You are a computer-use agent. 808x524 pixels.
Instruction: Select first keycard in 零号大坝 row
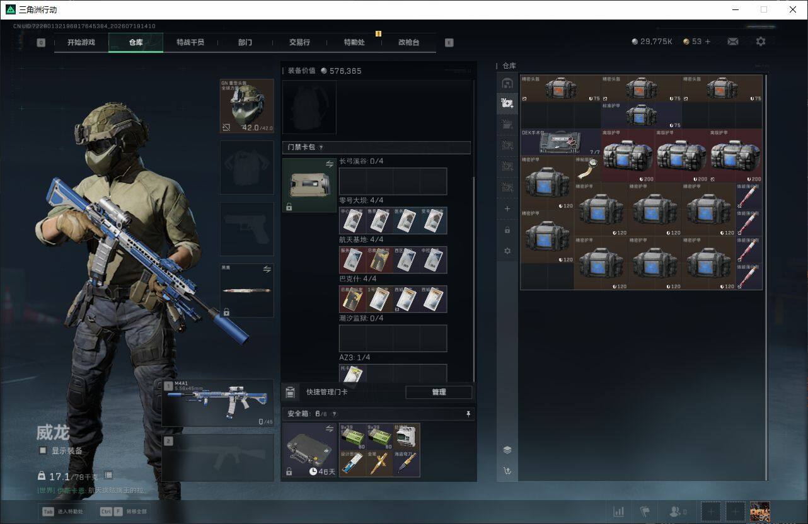click(352, 220)
